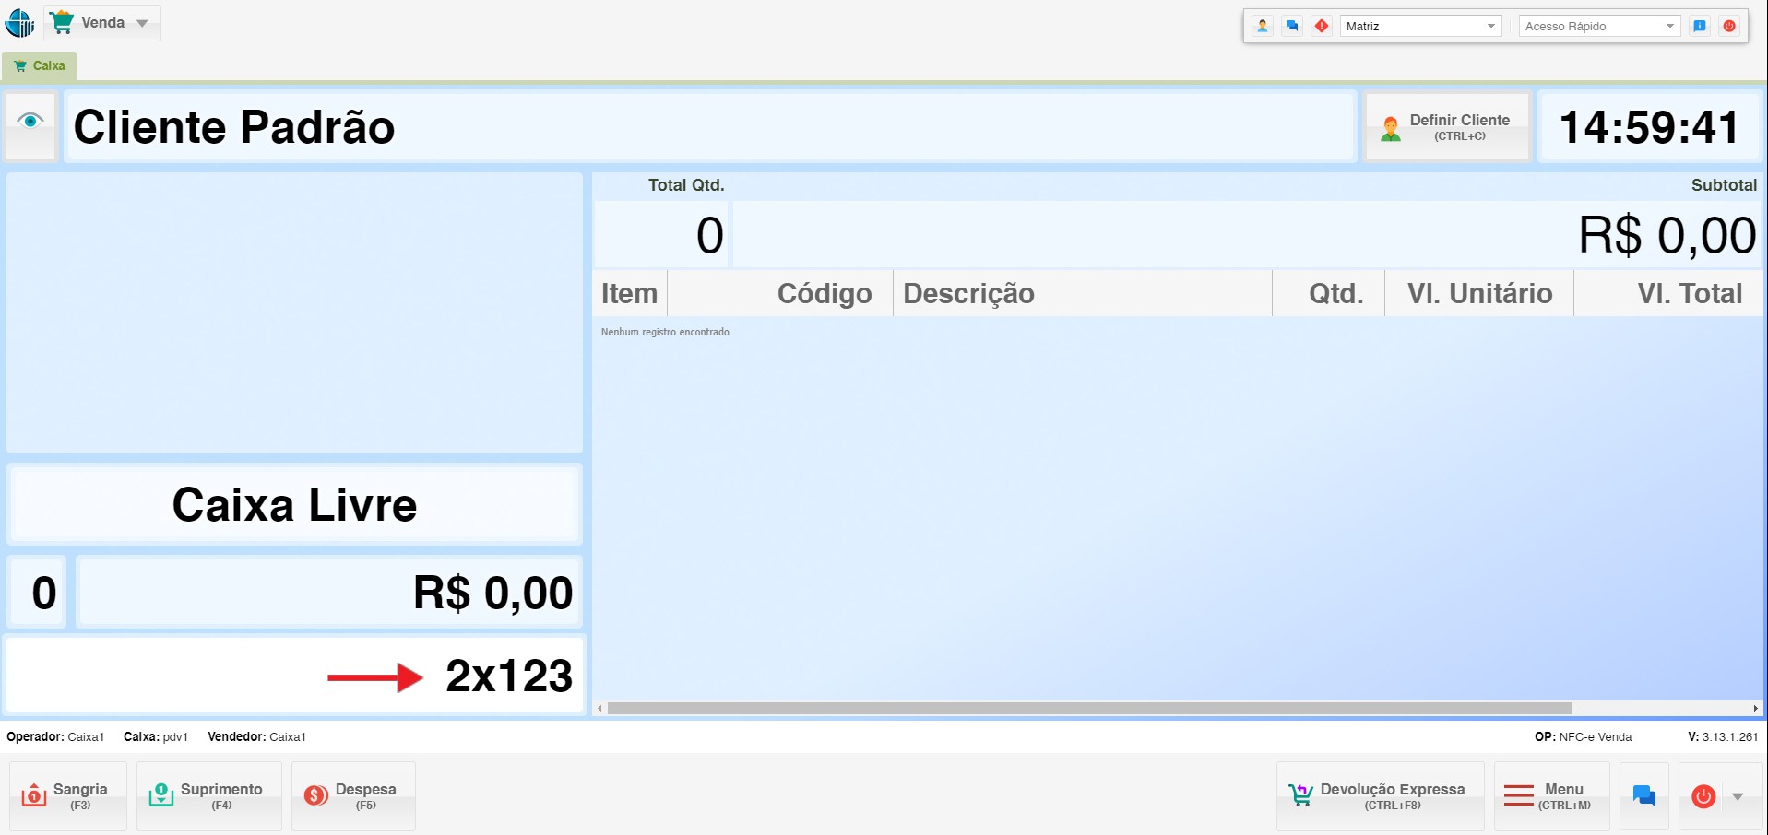Click the product input field showing 2x123
Viewport: 1768px width, 835px height.
coord(295,676)
